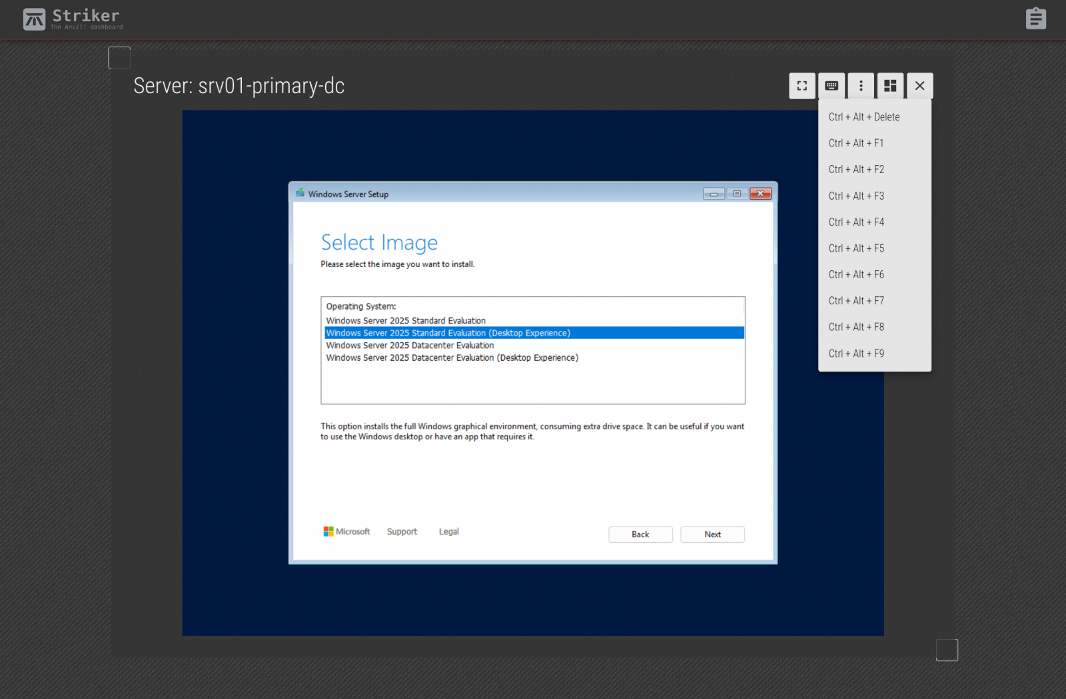Select Windows Server 2025 Standard Evaluation
Viewport: 1066px width, 699px height.
pos(406,321)
